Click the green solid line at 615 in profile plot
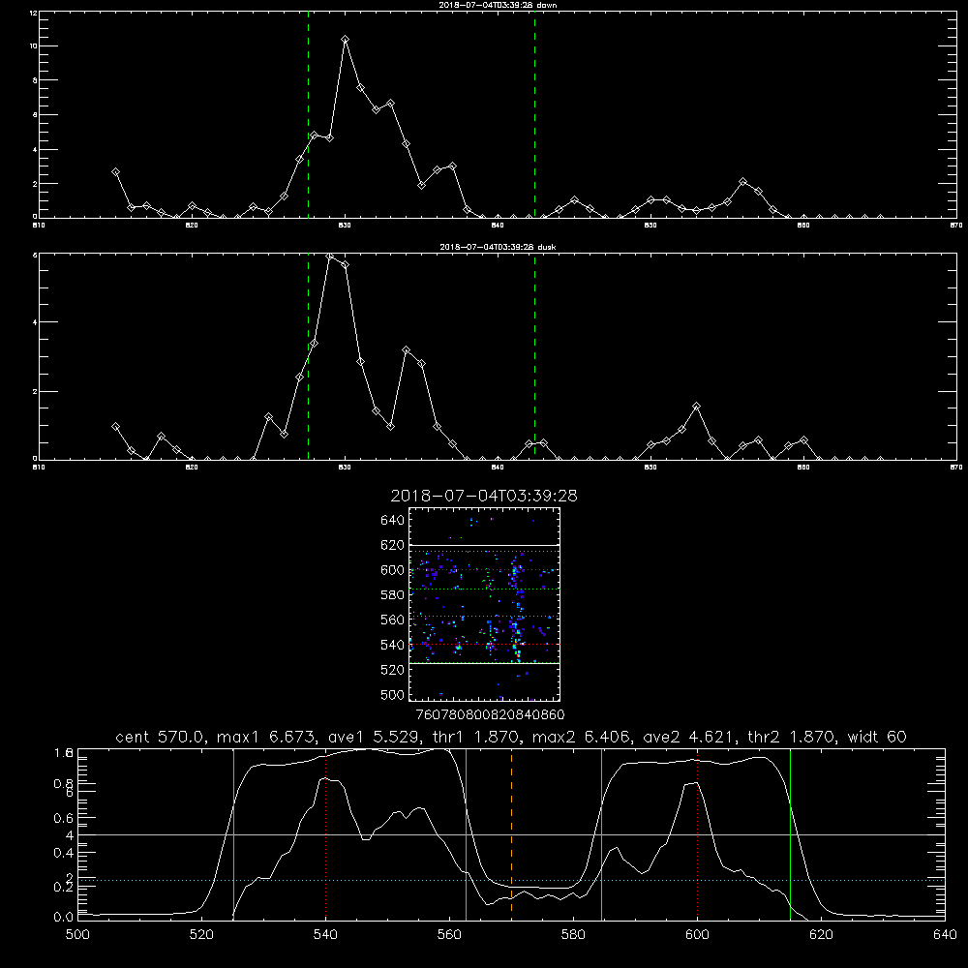This screenshot has width=968, height=968. pyautogui.click(x=790, y=833)
